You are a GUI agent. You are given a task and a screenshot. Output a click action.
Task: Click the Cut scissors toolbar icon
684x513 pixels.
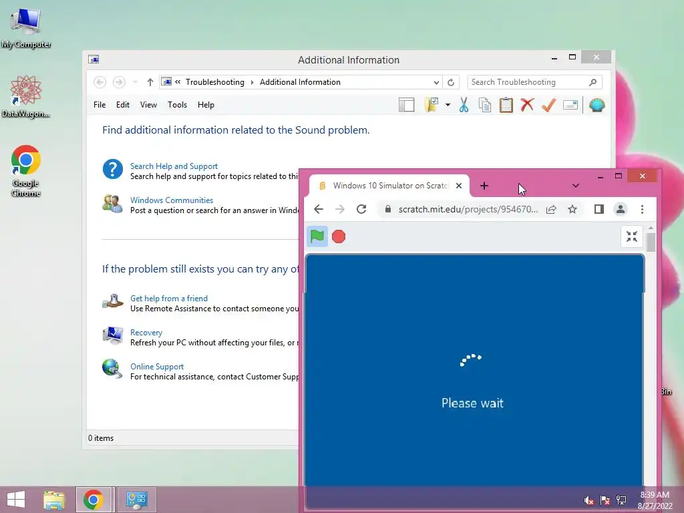point(464,105)
